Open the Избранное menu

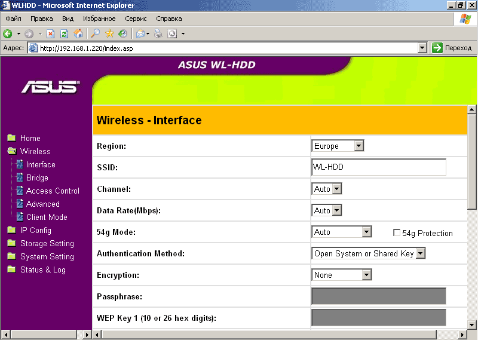point(99,19)
